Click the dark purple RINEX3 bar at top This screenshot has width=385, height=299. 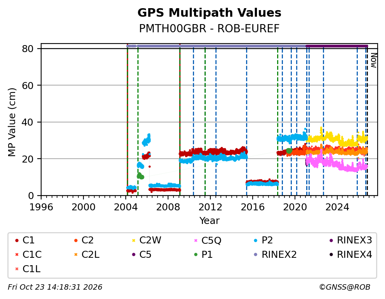336,46
